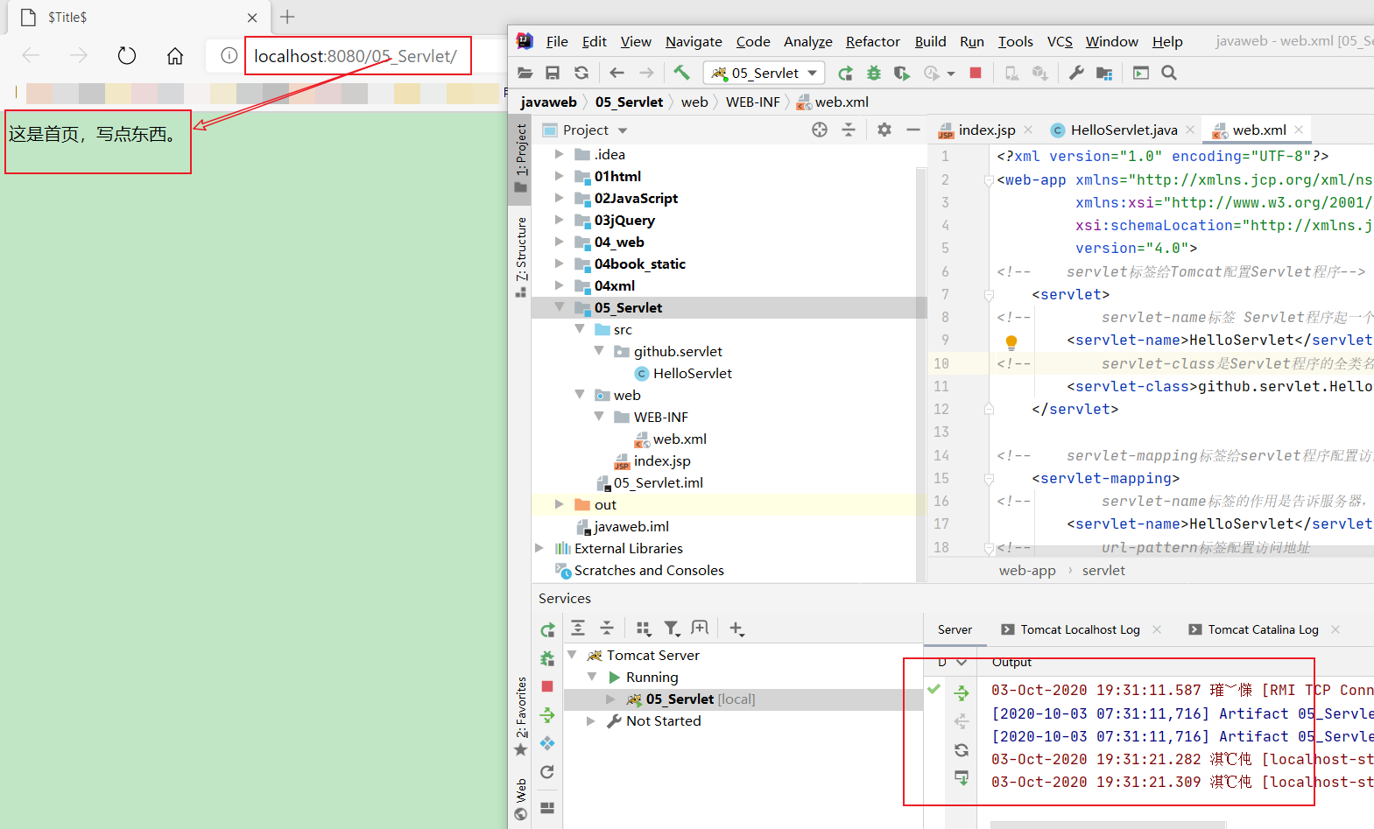The height and width of the screenshot is (829, 1374).
Task: Collapse the 05_Servlet module node
Action: (x=559, y=307)
